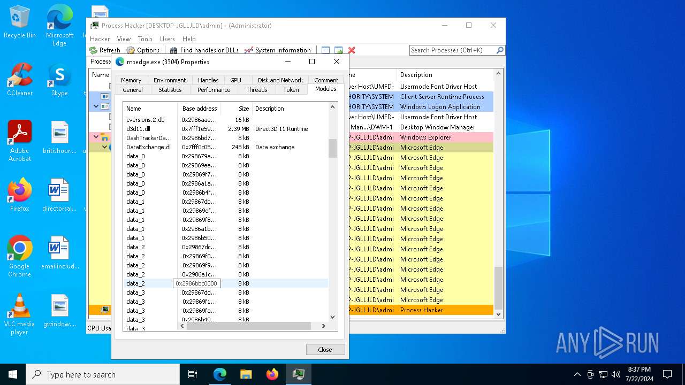Open the View menu
Screen dimensions: 685x385
(x=124, y=38)
